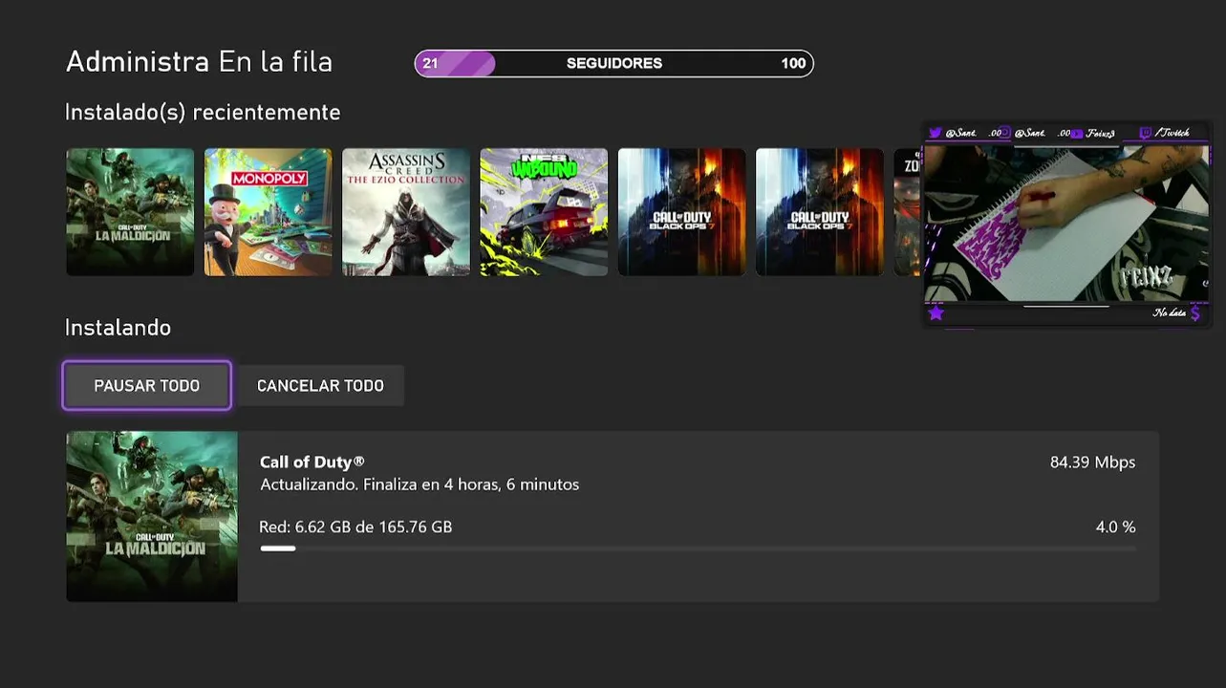Open the Monopoly game tile
The width and height of the screenshot is (1226, 688).
click(268, 211)
